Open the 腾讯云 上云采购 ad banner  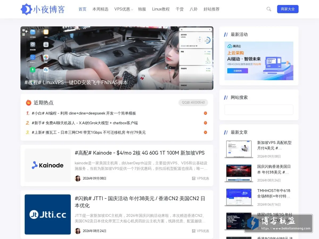259,61
